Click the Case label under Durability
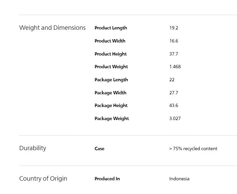 point(100,149)
